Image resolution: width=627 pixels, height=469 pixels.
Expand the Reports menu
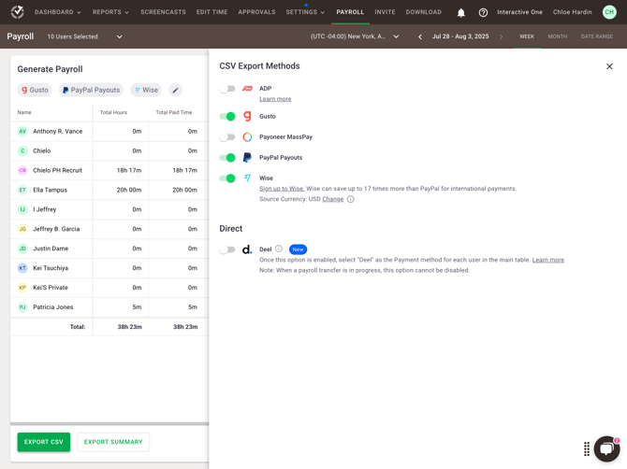(x=110, y=12)
